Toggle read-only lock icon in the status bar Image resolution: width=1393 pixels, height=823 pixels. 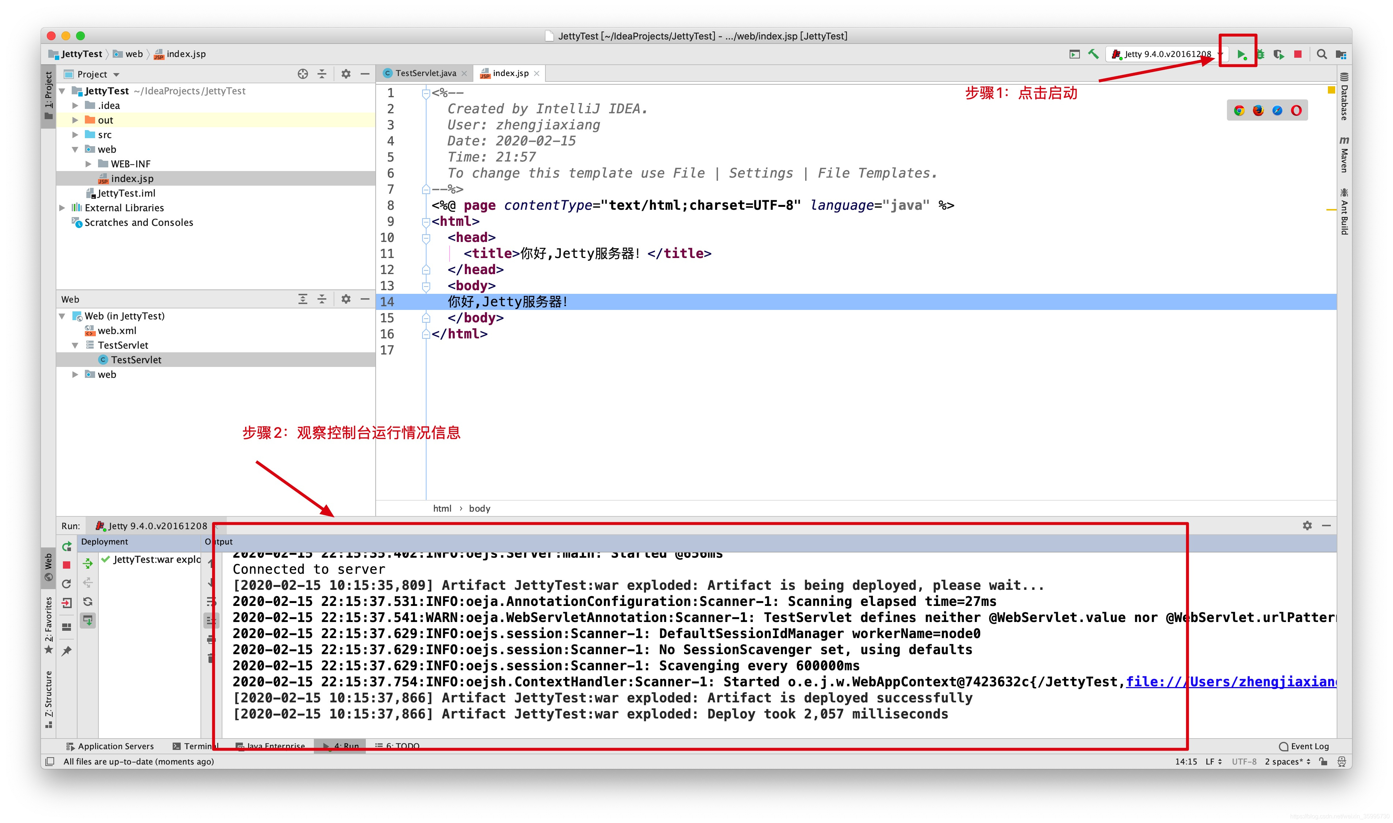pyautogui.click(x=1323, y=762)
